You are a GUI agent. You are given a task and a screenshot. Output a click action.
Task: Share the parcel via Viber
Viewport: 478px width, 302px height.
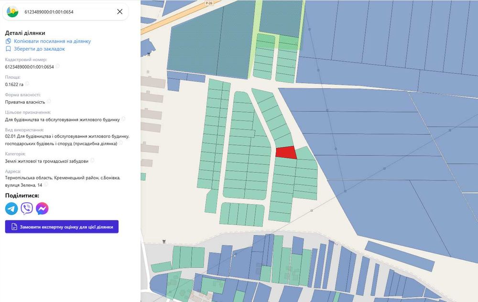27,208
